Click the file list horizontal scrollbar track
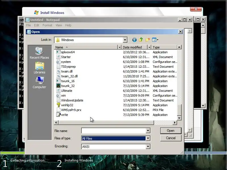Screen dimensions: 227x170 point(163,123)
